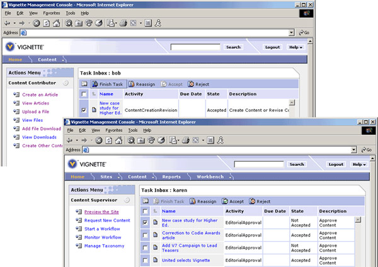Click the open book icon in karen's inbox toolbar
The width and height of the screenshot is (378, 267).
coord(146,201)
